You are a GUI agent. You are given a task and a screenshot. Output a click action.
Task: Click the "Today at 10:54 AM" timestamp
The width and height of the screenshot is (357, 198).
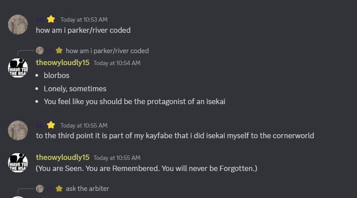pyautogui.click(x=117, y=63)
